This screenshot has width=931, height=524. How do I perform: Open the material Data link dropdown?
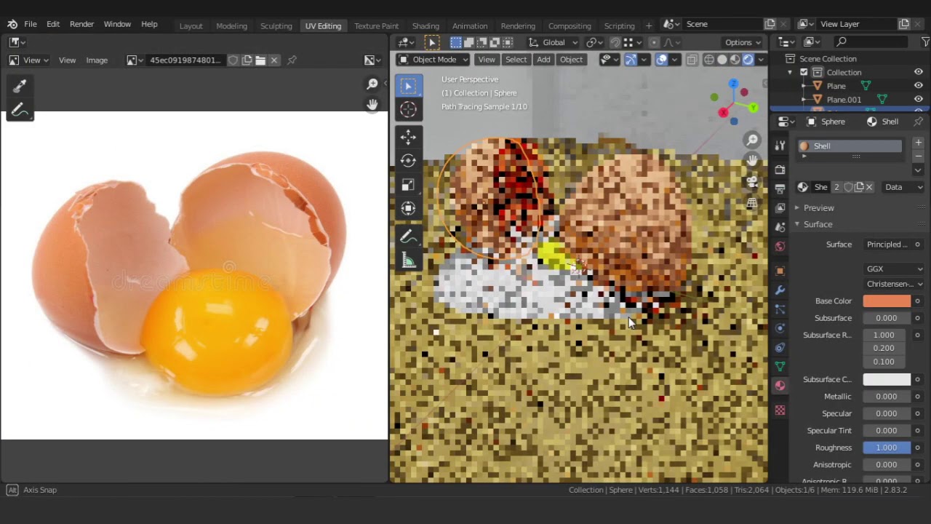point(903,187)
